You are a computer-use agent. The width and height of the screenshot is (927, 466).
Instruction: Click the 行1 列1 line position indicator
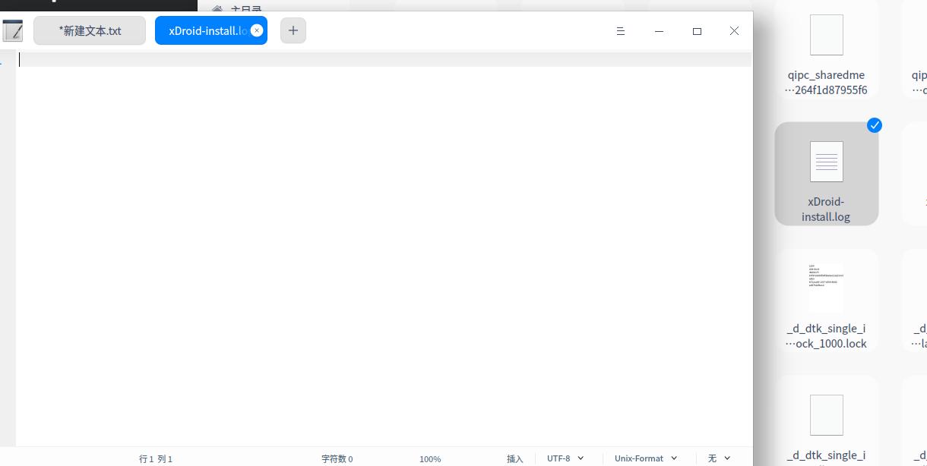(155, 458)
